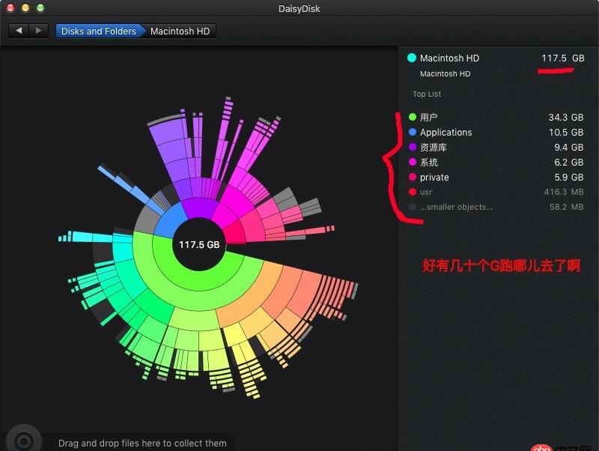Click the 416.3 MB size value
This screenshot has height=451, width=599.
564,192
